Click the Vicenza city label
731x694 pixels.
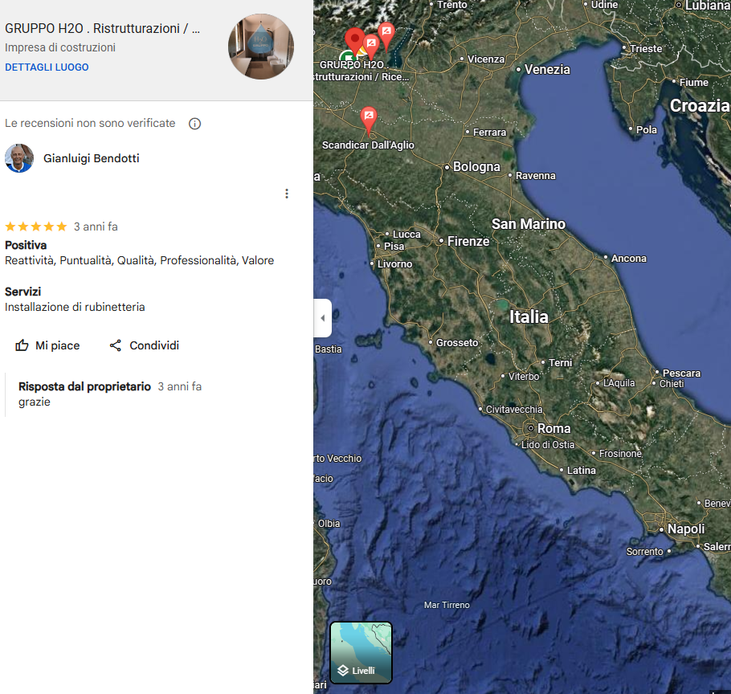486,59
